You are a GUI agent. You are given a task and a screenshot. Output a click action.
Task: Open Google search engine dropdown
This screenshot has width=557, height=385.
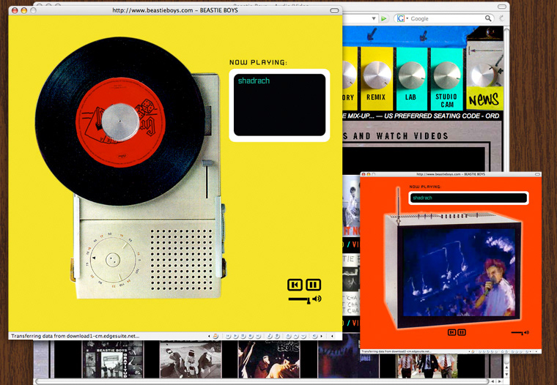(403, 18)
